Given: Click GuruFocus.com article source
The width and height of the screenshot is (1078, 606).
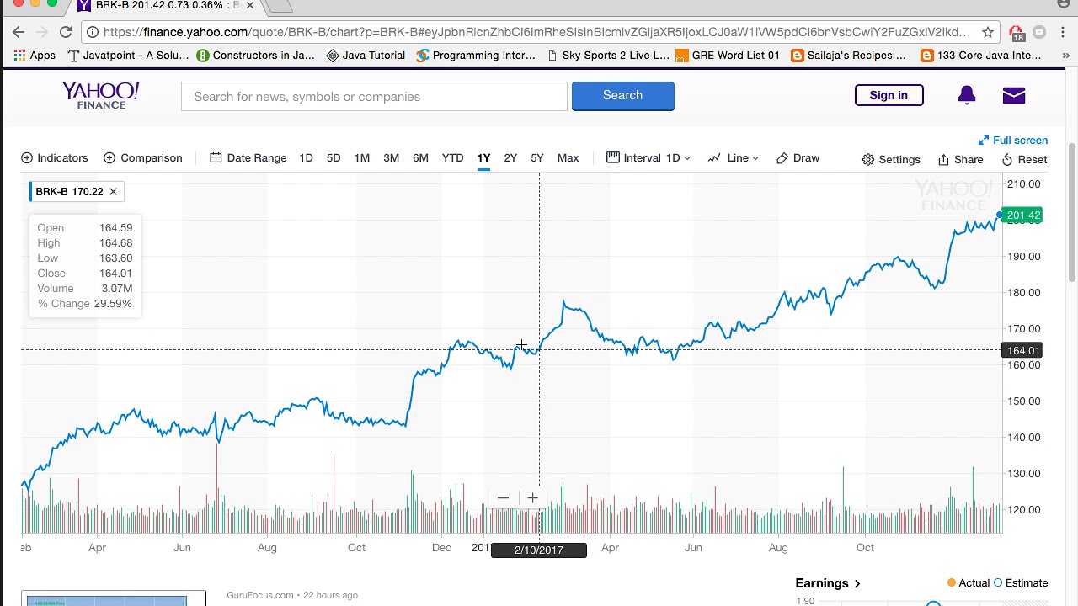Looking at the screenshot, I should click(x=259, y=595).
